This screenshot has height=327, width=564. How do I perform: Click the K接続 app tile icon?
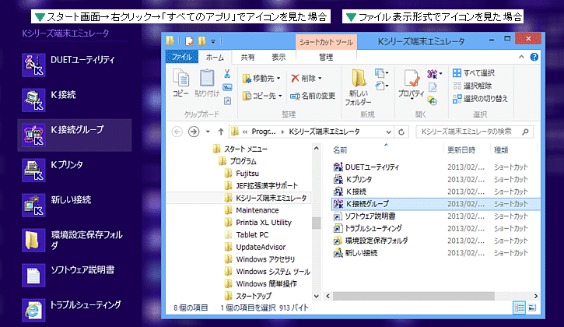click(33, 95)
